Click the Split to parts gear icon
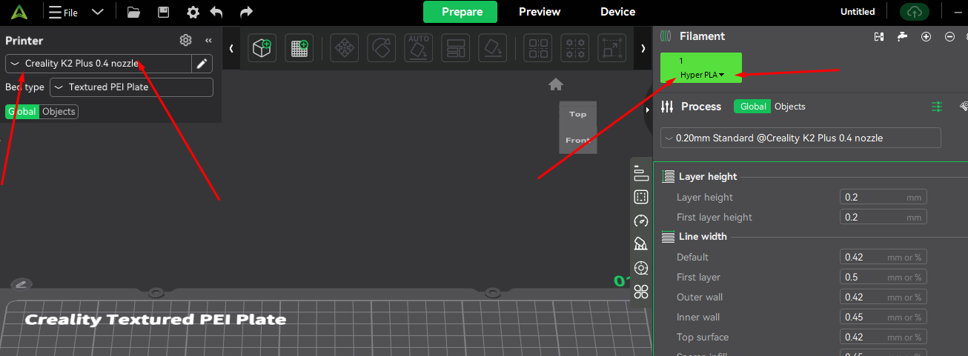This screenshot has height=356, width=968. click(x=574, y=48)
